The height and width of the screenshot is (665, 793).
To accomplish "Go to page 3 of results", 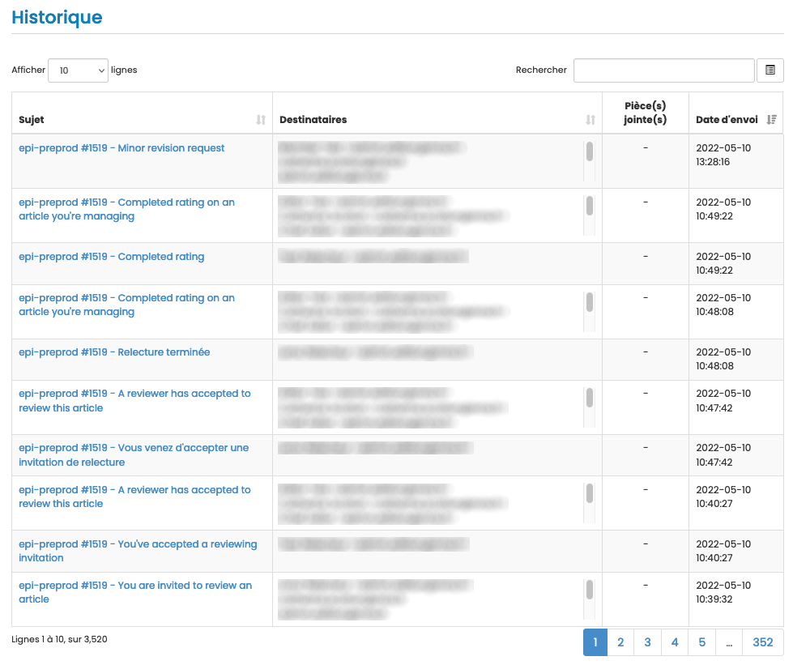I will [x=647, y=642].
